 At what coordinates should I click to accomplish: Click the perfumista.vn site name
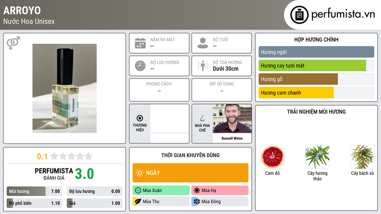coord(343,14)
